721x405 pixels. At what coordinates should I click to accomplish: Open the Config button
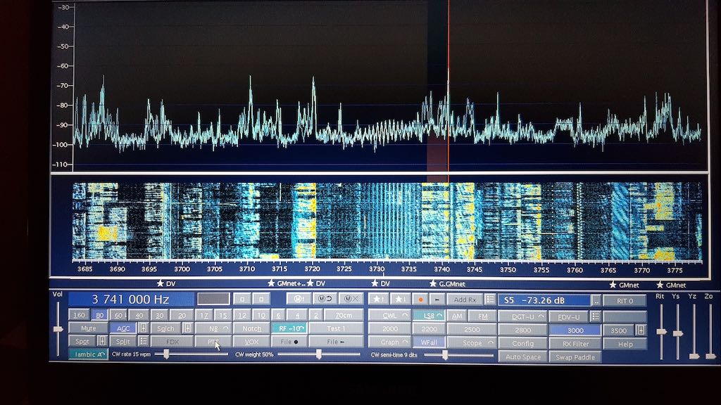[522, 344]
